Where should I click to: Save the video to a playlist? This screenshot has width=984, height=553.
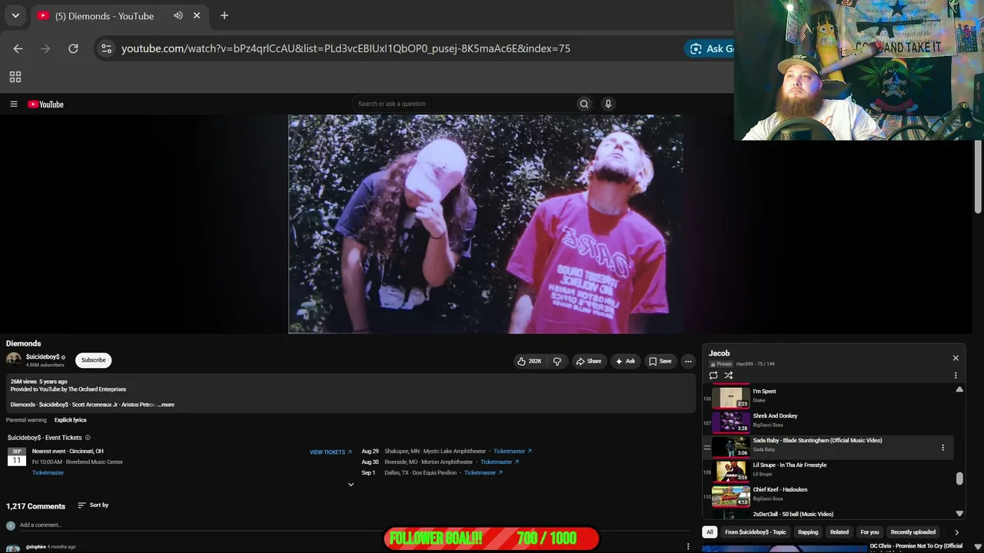660,361
